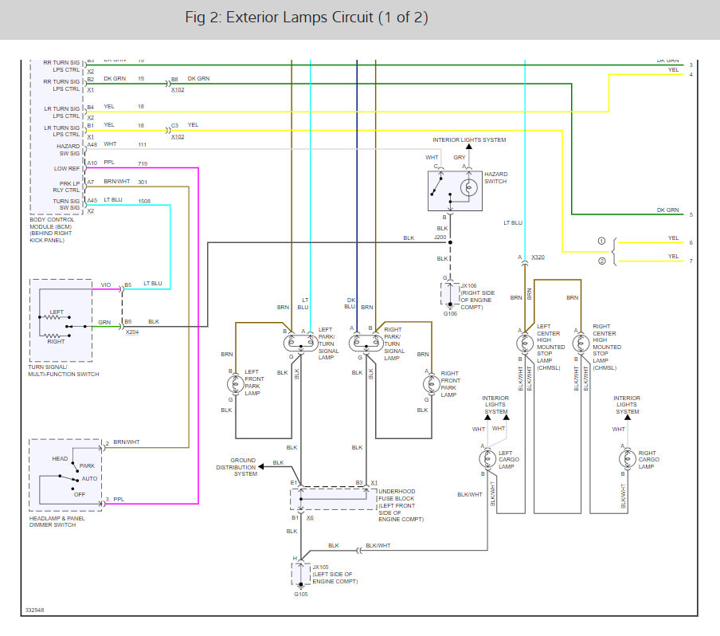Viewport: 720px width, 636px height.
Task: Select the Left Cargo Lamp bulb symbol
Action: pos(487,458)
